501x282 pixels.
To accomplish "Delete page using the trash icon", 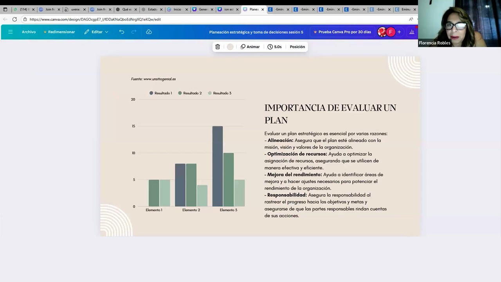I will pos(218,47).
